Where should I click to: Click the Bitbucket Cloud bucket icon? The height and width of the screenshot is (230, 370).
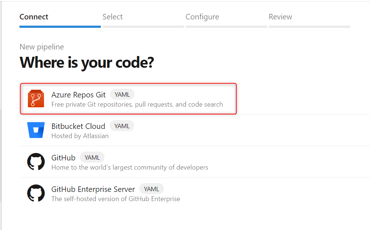(36, 130)
